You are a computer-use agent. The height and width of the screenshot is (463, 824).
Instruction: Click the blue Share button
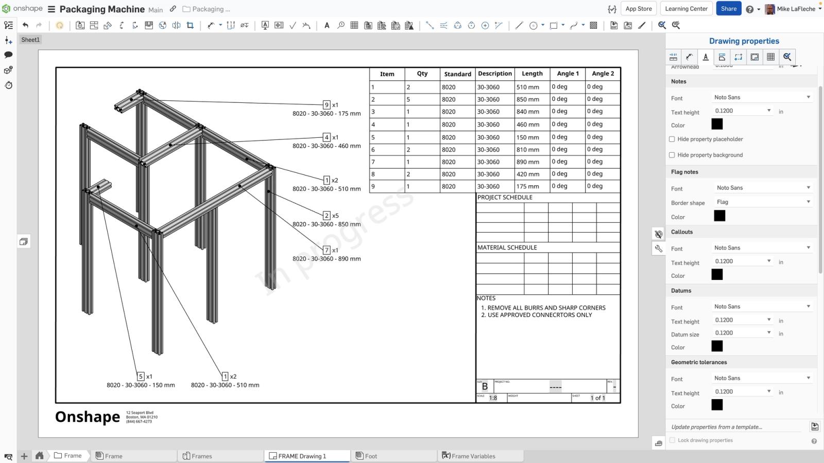pyautogui.click(x=728, y=9)
